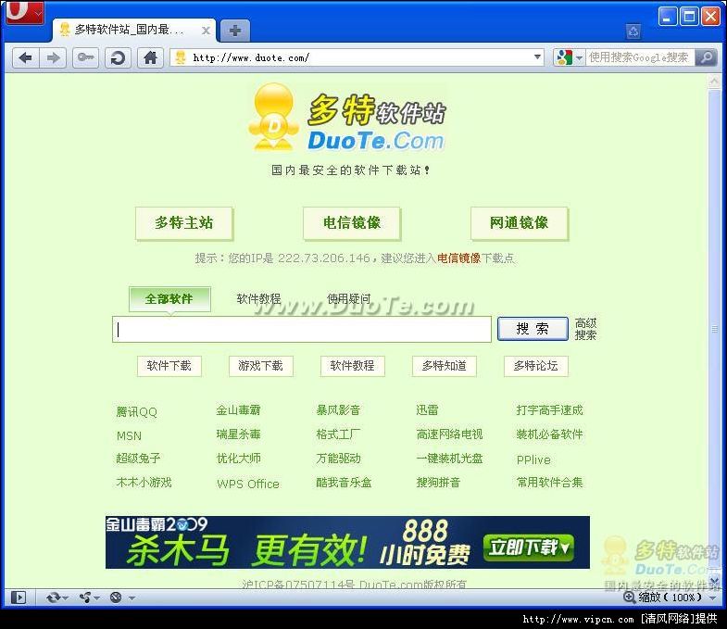The width and height of the screenshot is (727, 629).
Task: Open the 暴风影音 link
Action: pos(338,410)
